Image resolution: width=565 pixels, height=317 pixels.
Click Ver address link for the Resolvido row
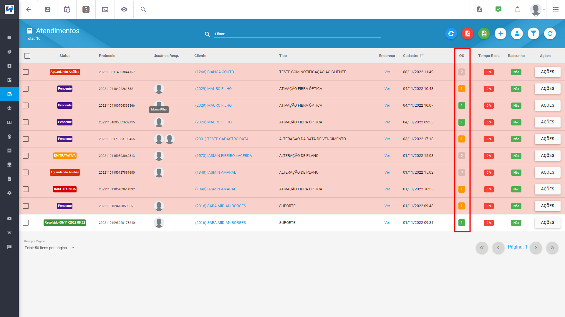point(387,223)
